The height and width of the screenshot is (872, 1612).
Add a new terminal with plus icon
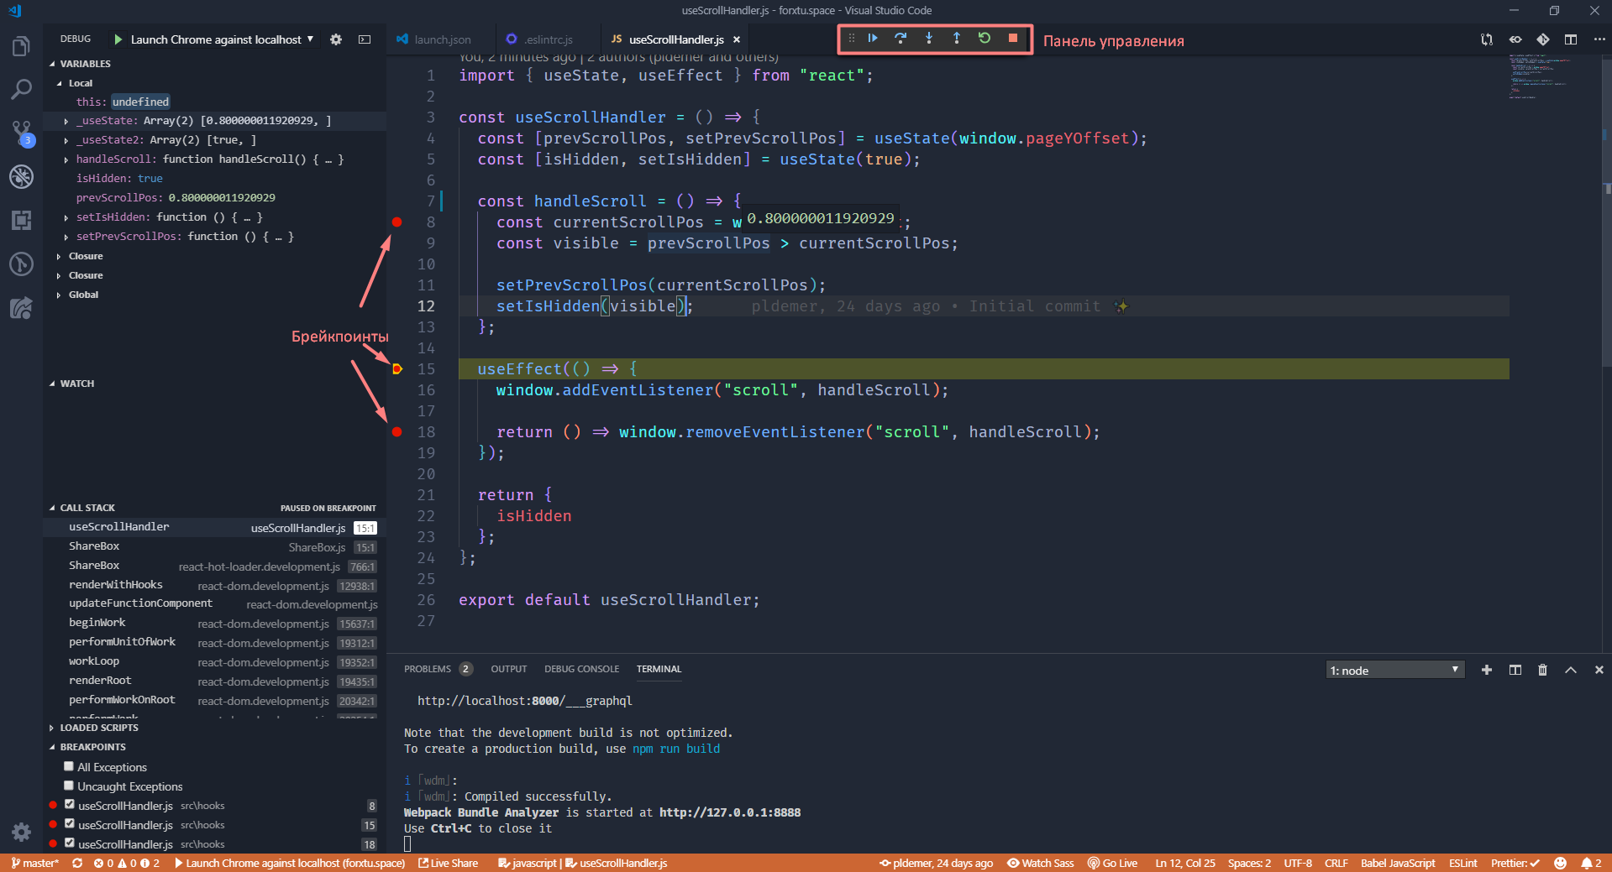(x=1487, y=670)
